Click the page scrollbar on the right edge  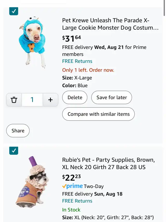(164, 8)
